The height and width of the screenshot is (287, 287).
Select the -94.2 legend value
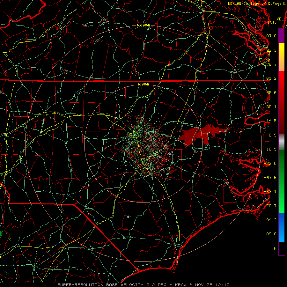tap(270, 220)
